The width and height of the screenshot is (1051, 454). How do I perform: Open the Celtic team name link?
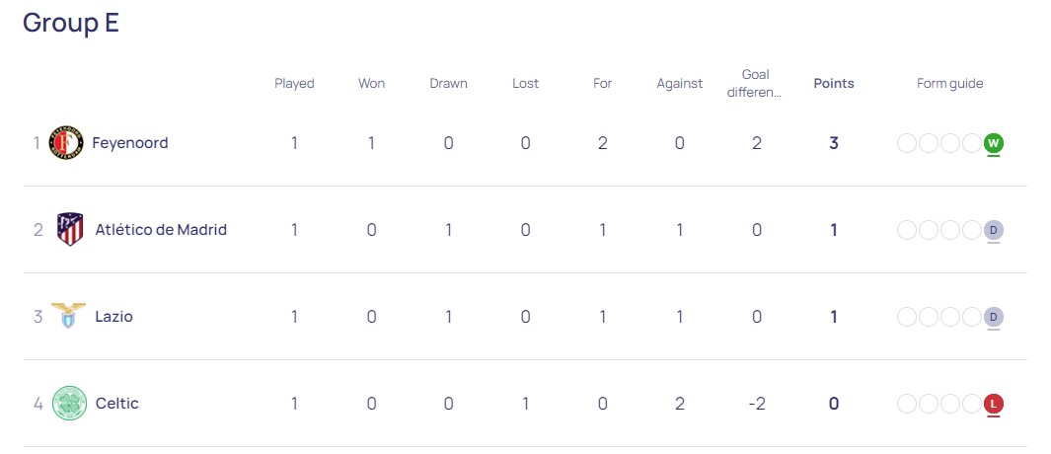coord(117,403)
